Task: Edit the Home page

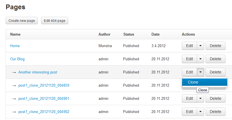Action: [189, 46]
